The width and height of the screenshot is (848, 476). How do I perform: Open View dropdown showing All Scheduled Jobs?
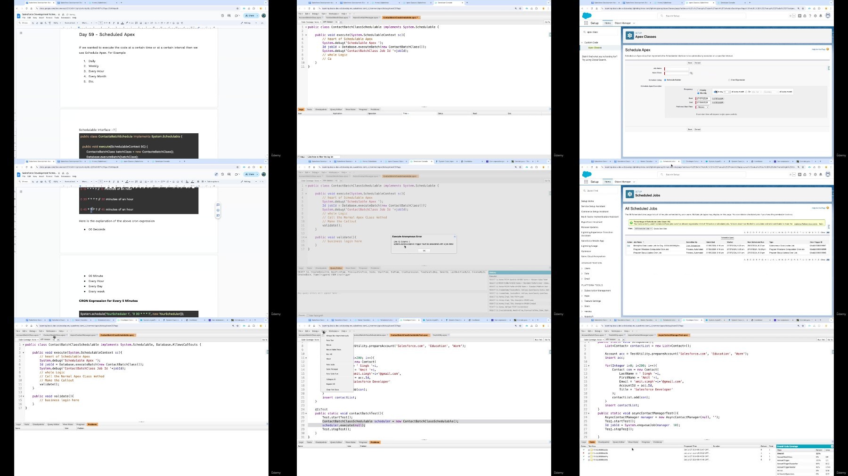click(643, 228)
